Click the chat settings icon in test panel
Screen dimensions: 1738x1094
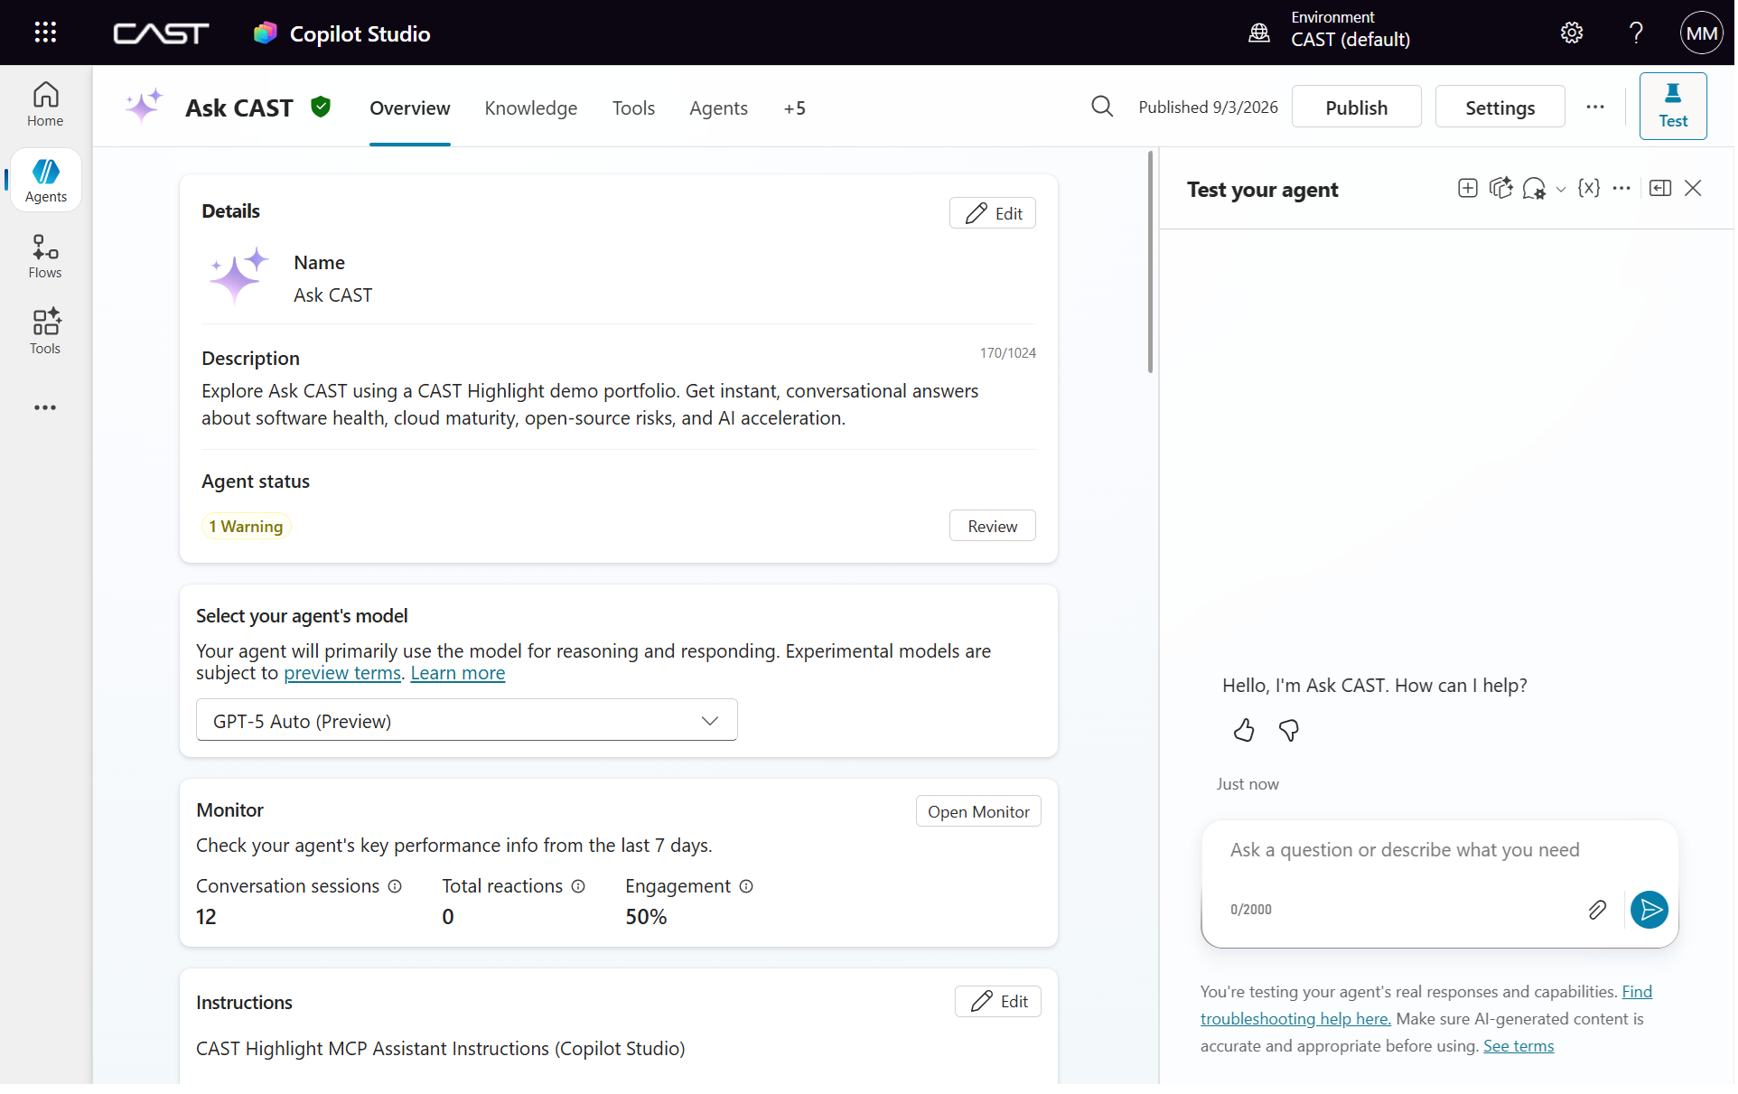pos(1533,189)
